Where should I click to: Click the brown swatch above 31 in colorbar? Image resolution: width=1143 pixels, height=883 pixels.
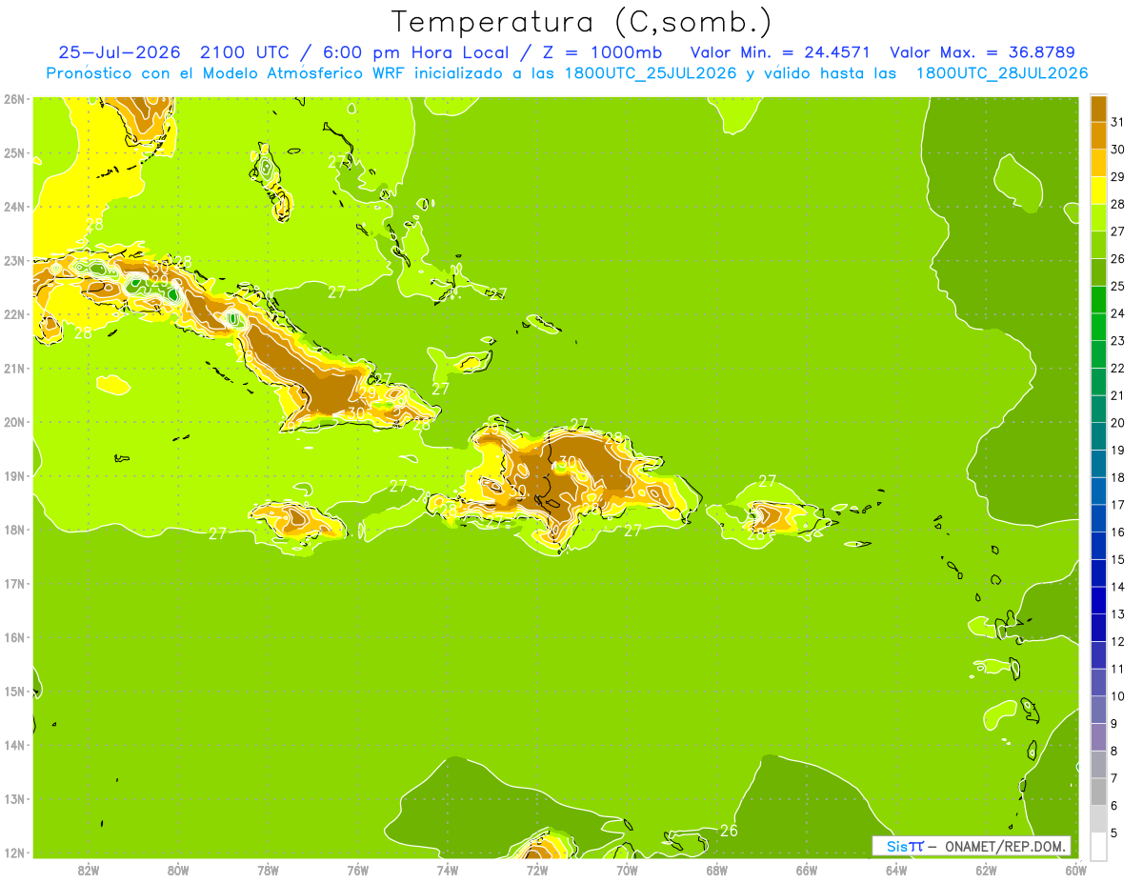(1098, 109)
